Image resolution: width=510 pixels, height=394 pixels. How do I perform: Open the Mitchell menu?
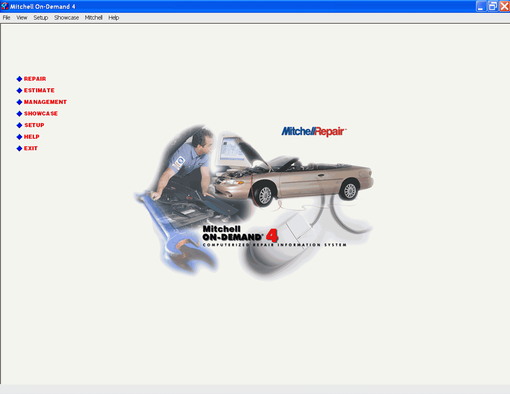coord(94,18)
